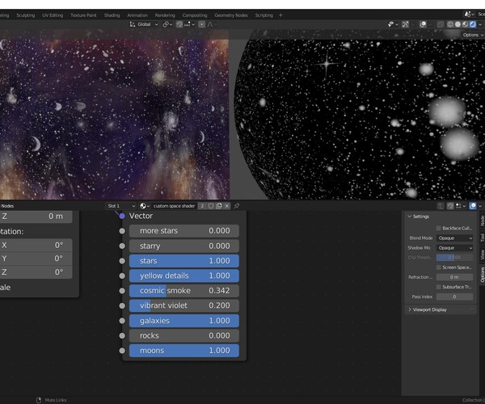
Task: Click the Options button in viewport
Action: 472,36
